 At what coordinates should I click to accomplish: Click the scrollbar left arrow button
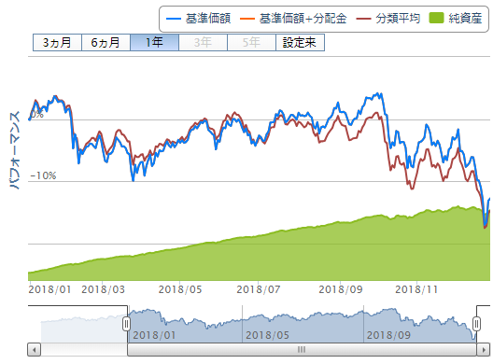coord(34,350)
